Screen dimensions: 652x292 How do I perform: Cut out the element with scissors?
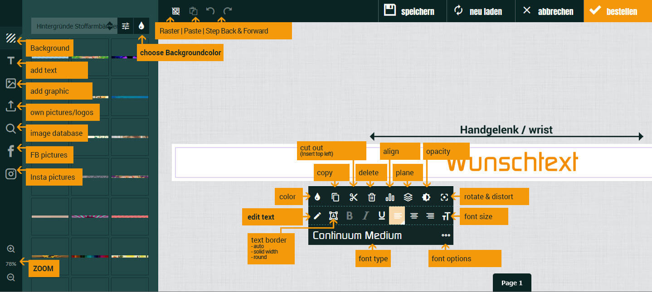point(354,197)
